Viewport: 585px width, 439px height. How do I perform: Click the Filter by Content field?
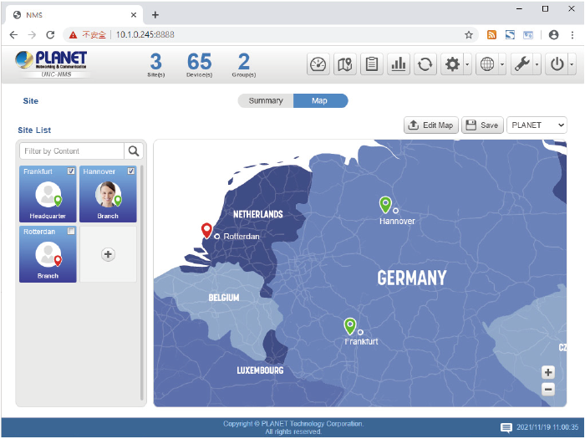point(72,151)
